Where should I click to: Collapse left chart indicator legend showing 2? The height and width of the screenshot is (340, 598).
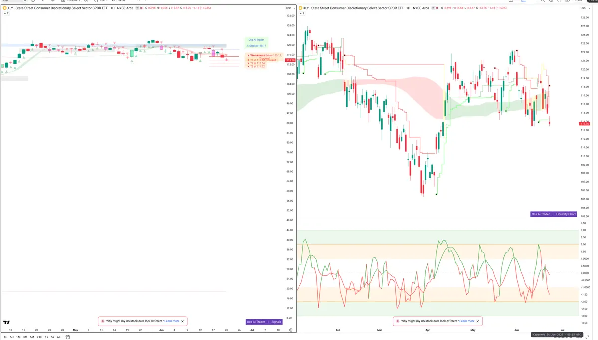click(5, 13)
